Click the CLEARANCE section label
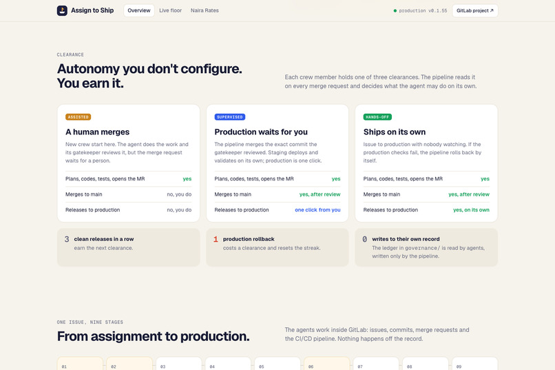This screenshot has height=370, width=555. (x=70, y=54)
